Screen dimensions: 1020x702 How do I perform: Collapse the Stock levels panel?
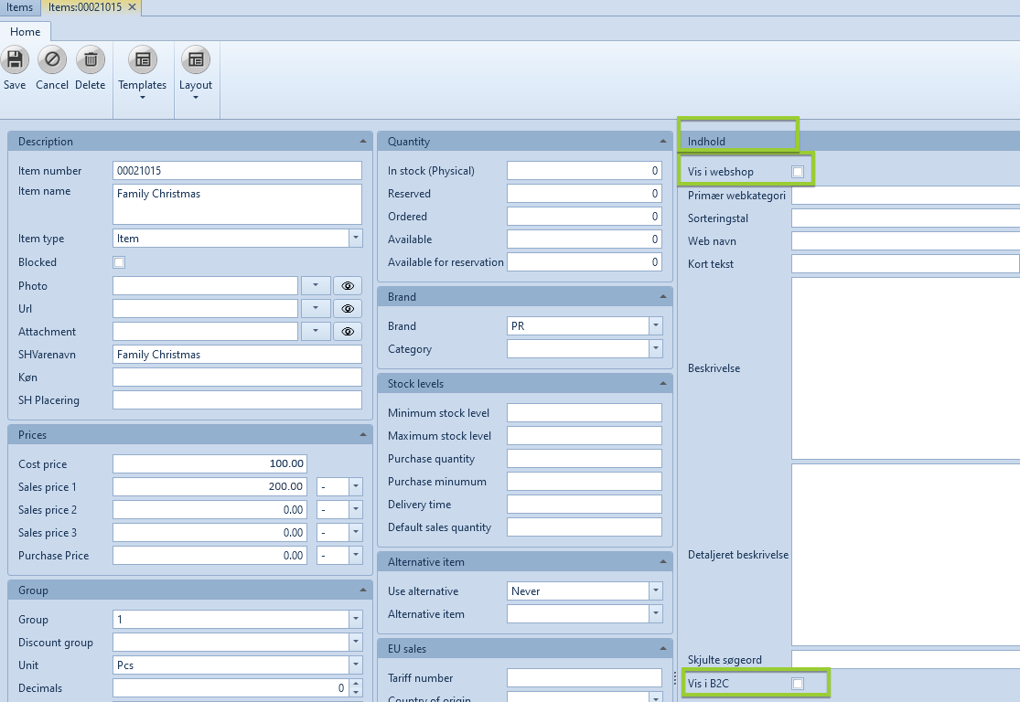(x=663, y=384)
